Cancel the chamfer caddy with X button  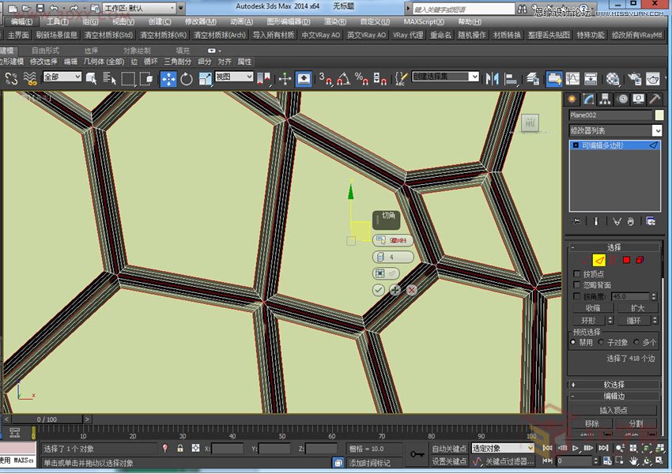tap(411, 290)
